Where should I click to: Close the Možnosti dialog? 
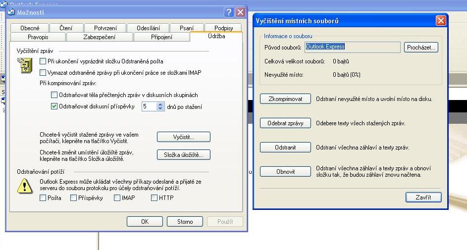click(240, 12)
